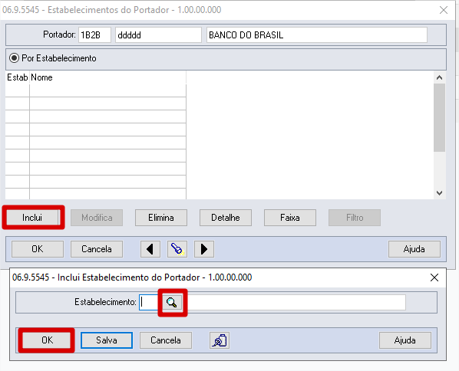
Task: Click the grayed Modifica button
Action: [x=97, y=218]
